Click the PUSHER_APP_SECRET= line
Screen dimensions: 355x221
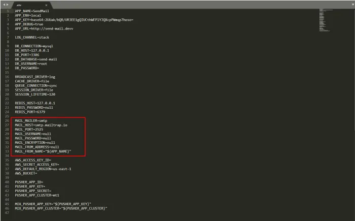coord(33,191)
